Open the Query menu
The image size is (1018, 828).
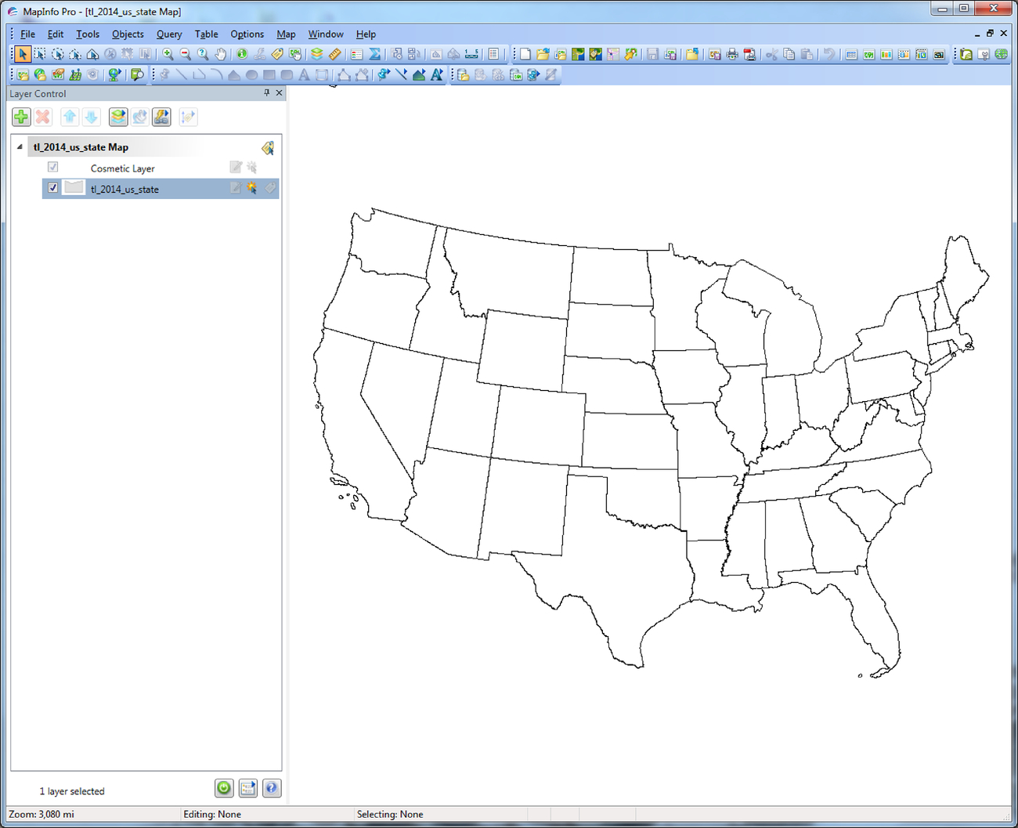pos(169,34)
